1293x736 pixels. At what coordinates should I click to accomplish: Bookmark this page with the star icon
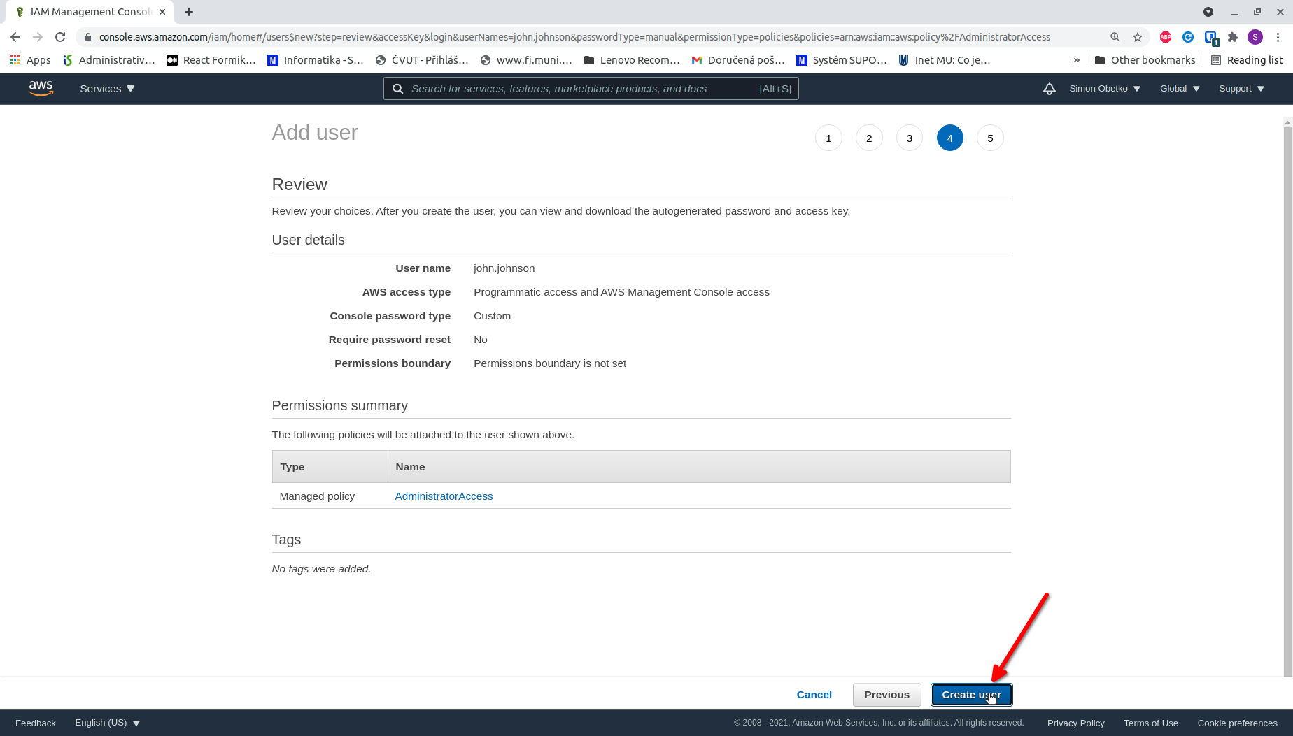[x=1138, y=37]
